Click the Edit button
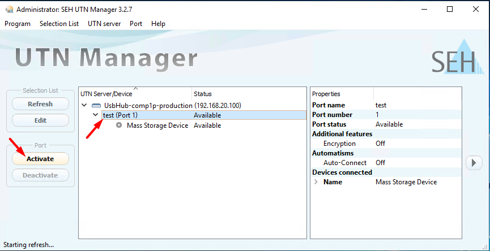Screen dimensions: 490x251 coord(40,120)
